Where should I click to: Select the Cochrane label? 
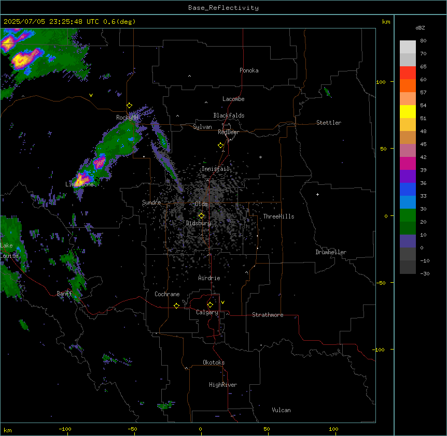click(x=167, y=294)
